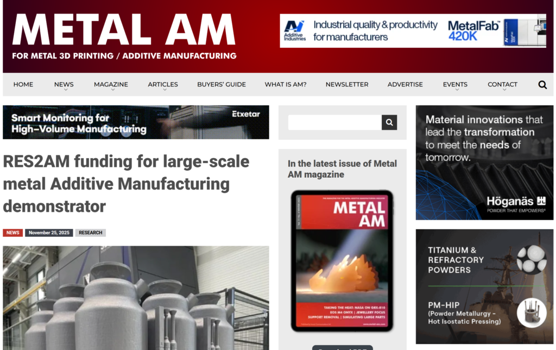Screen dimensions: 556x350
Task: Open the Metal AM magazine cover thumbnail
Action: 342,261
